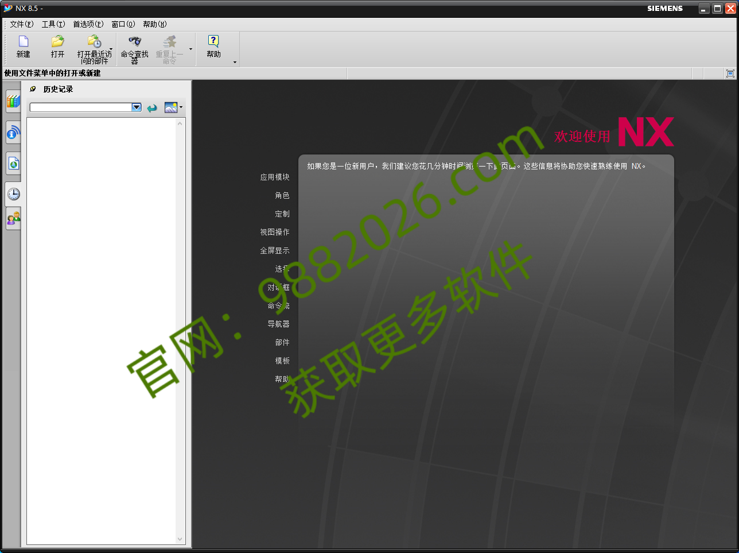Select the 定制 welcome topic
739x553 pixels.
coord(282,214)
